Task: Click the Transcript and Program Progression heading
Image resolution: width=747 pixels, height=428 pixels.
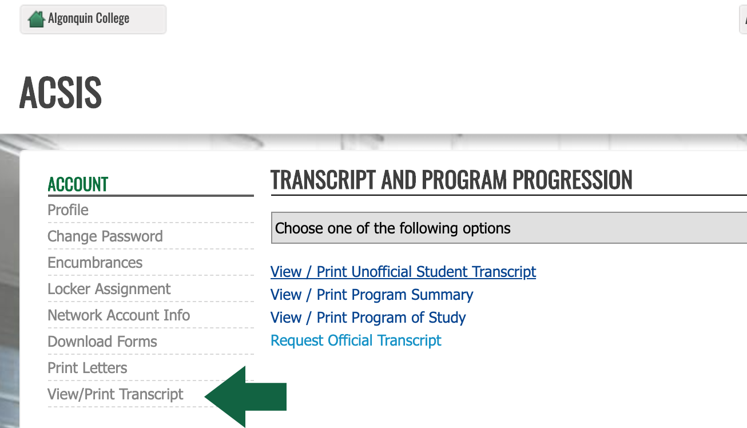Action: tap(451, 180)
